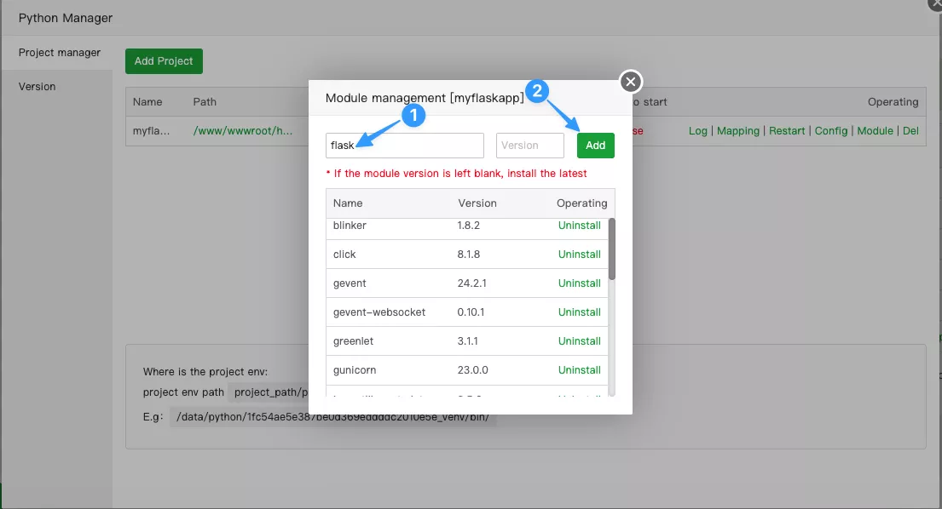942x509 pixels.
Task: Uninstall the gevent-websocket module
Action: pyautogui.click(x=579, y=312)
